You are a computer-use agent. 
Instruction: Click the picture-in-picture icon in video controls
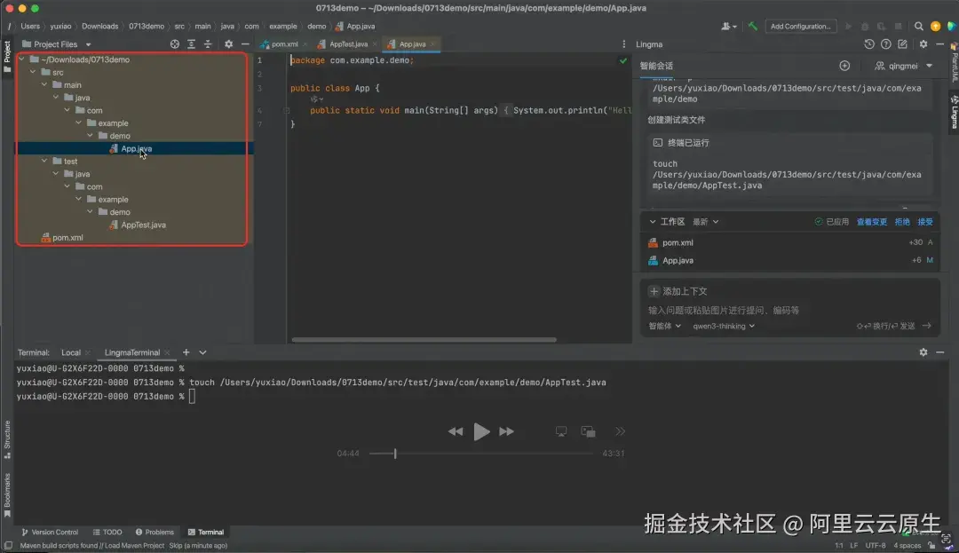point(589,431)
